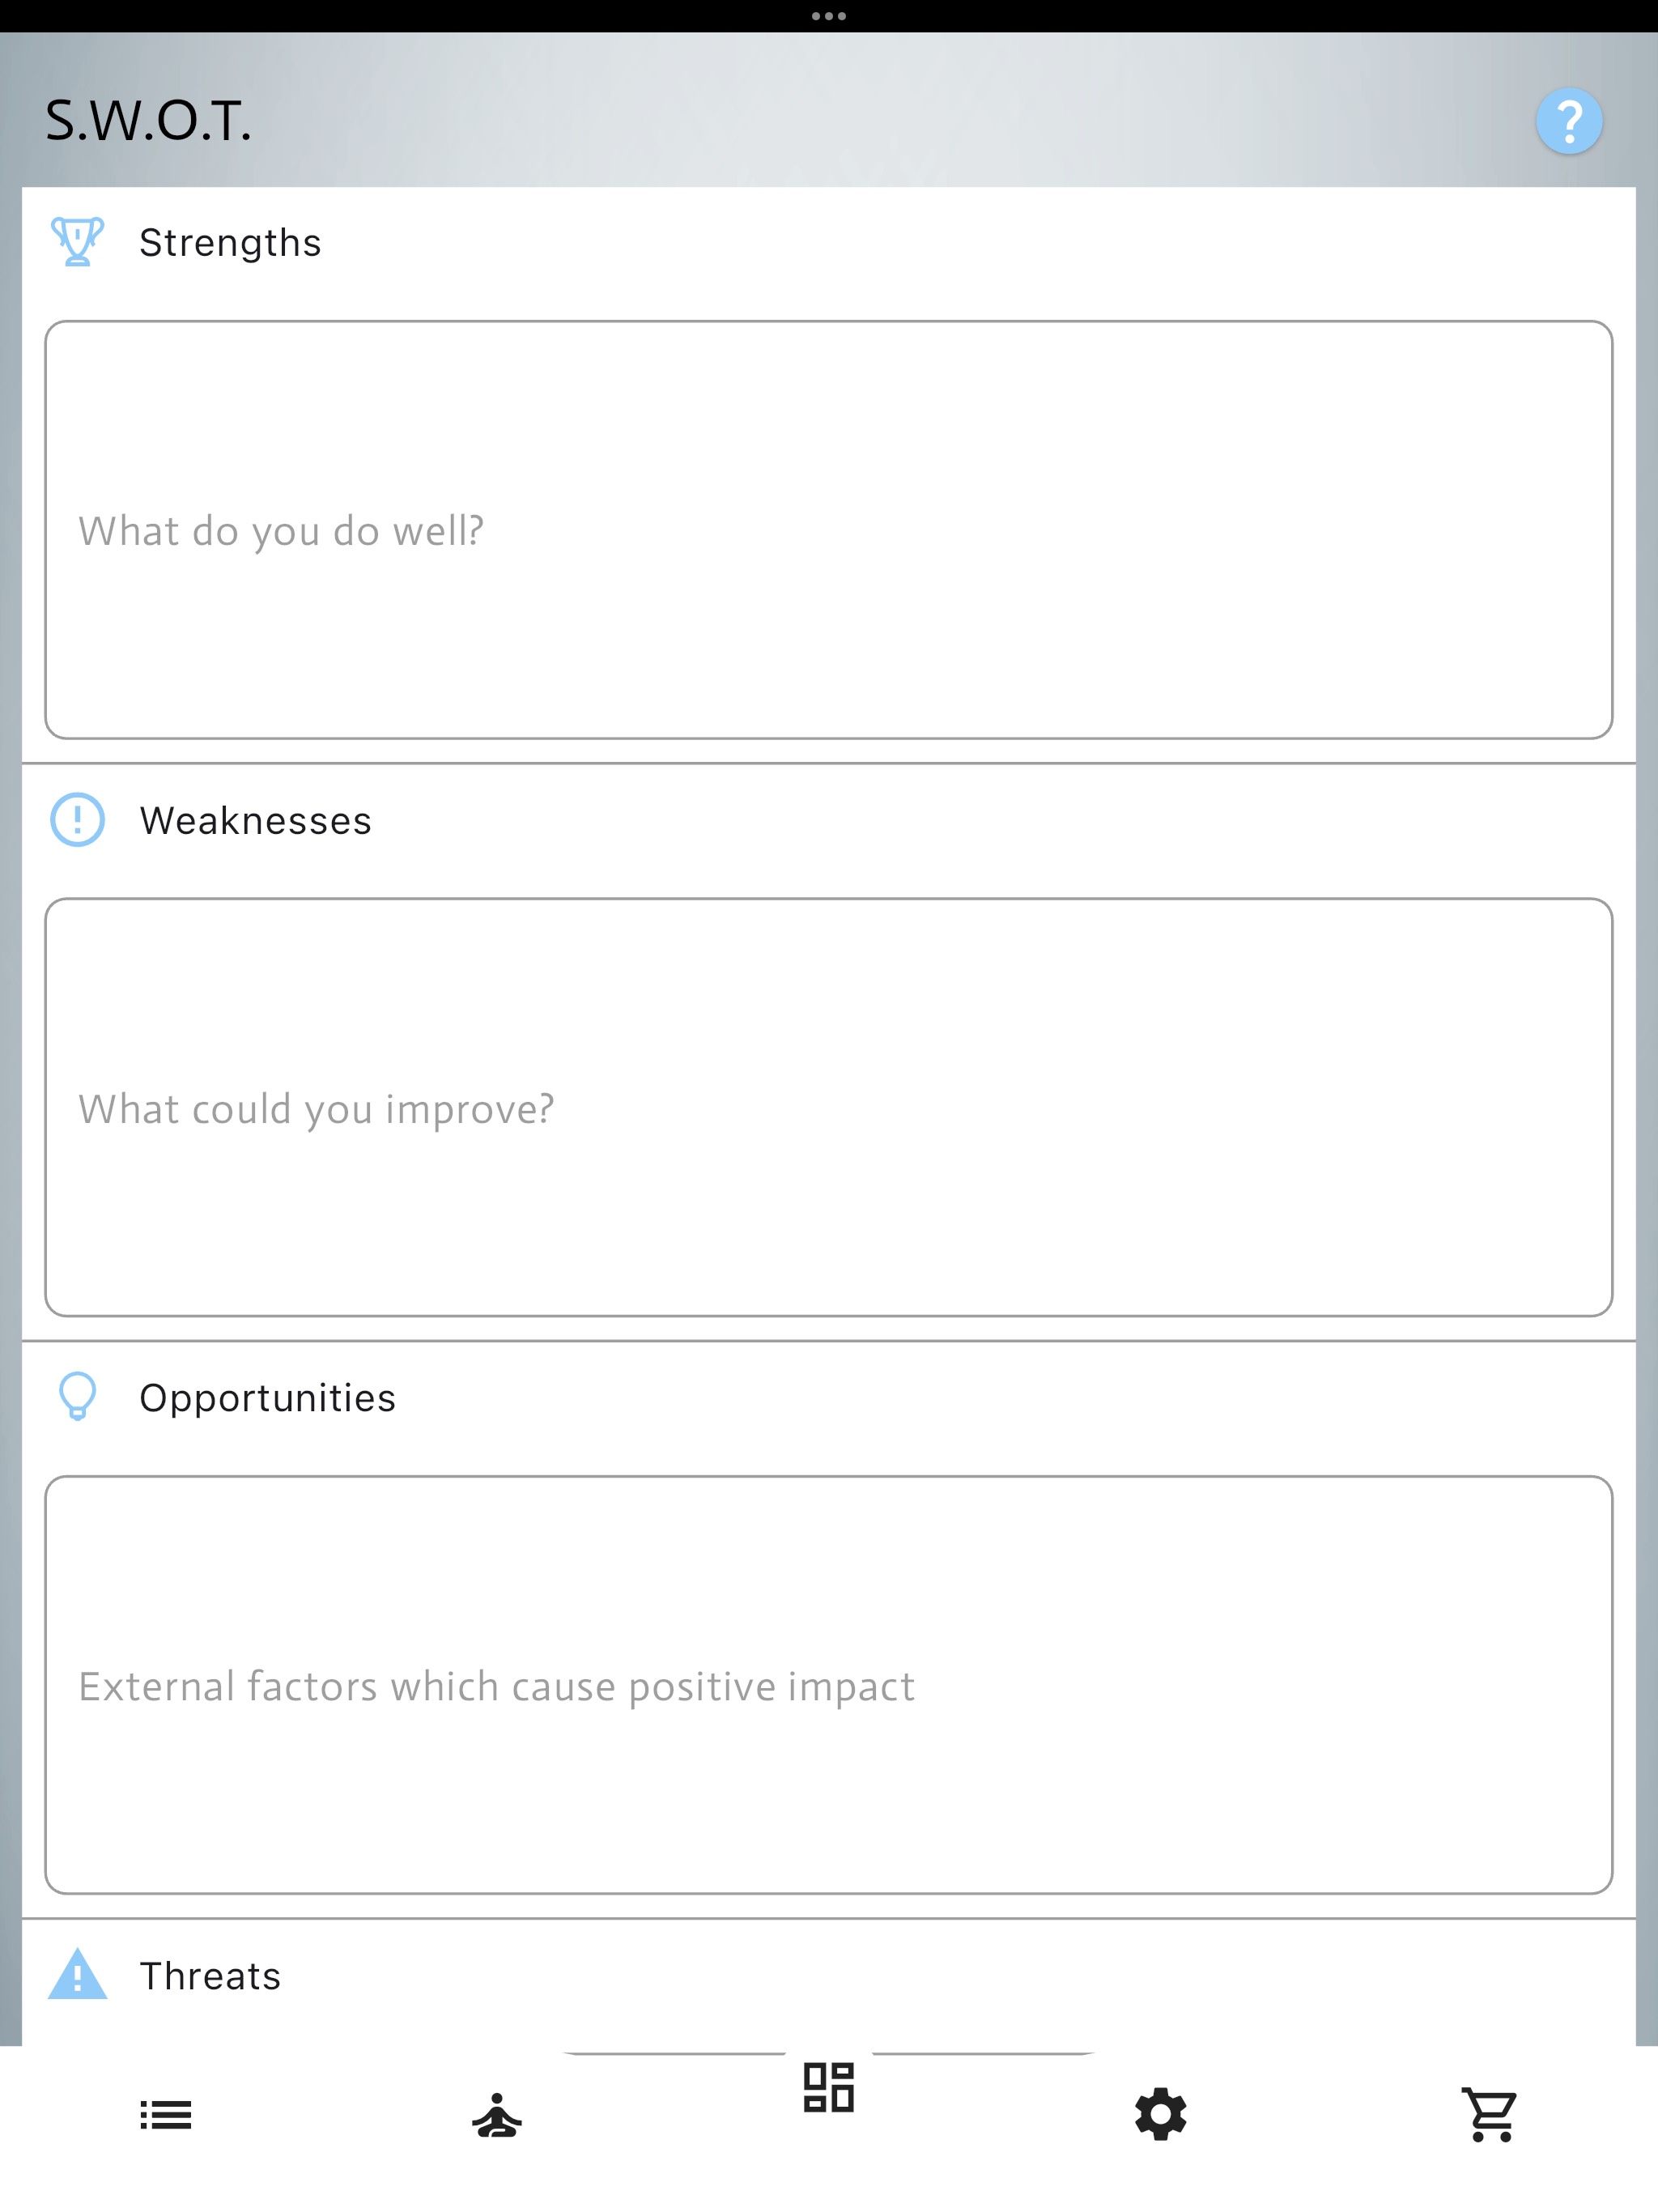1658x2212 pixels.
Task: Tap the Weaknesses section header
Action: click(256, 819)
